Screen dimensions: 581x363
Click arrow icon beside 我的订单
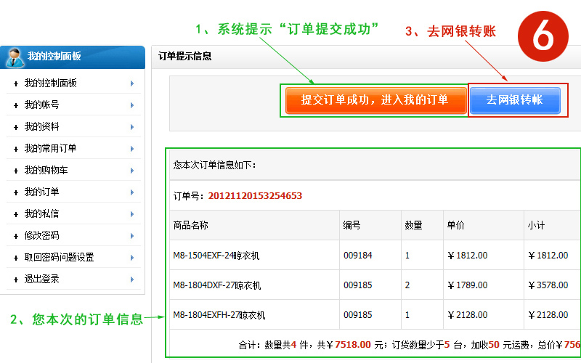[x=132, y=192]
